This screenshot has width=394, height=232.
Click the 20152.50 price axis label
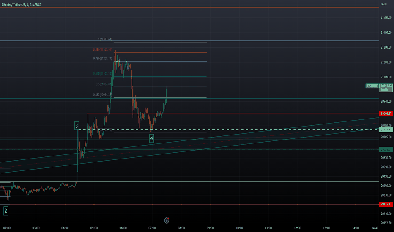tap(386, 223)
